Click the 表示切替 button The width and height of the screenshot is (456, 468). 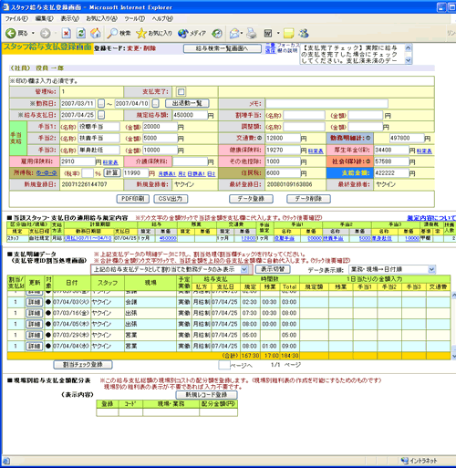(x=273, y=269)
